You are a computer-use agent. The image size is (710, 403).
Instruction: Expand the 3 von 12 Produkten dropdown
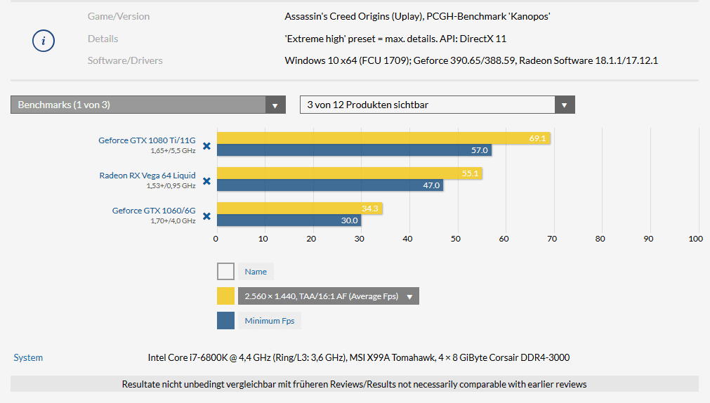(437, 105)
